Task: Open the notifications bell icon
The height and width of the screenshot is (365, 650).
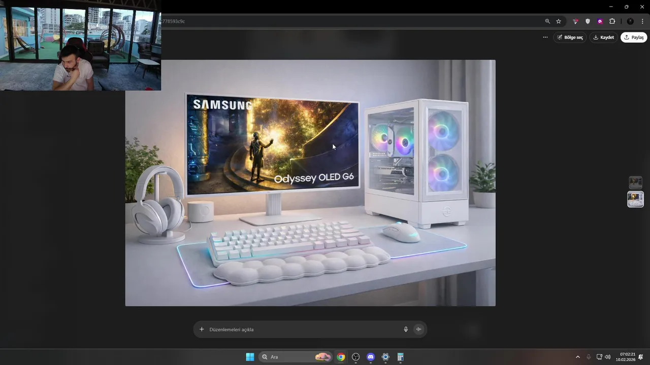Action: tap(641, 357)
